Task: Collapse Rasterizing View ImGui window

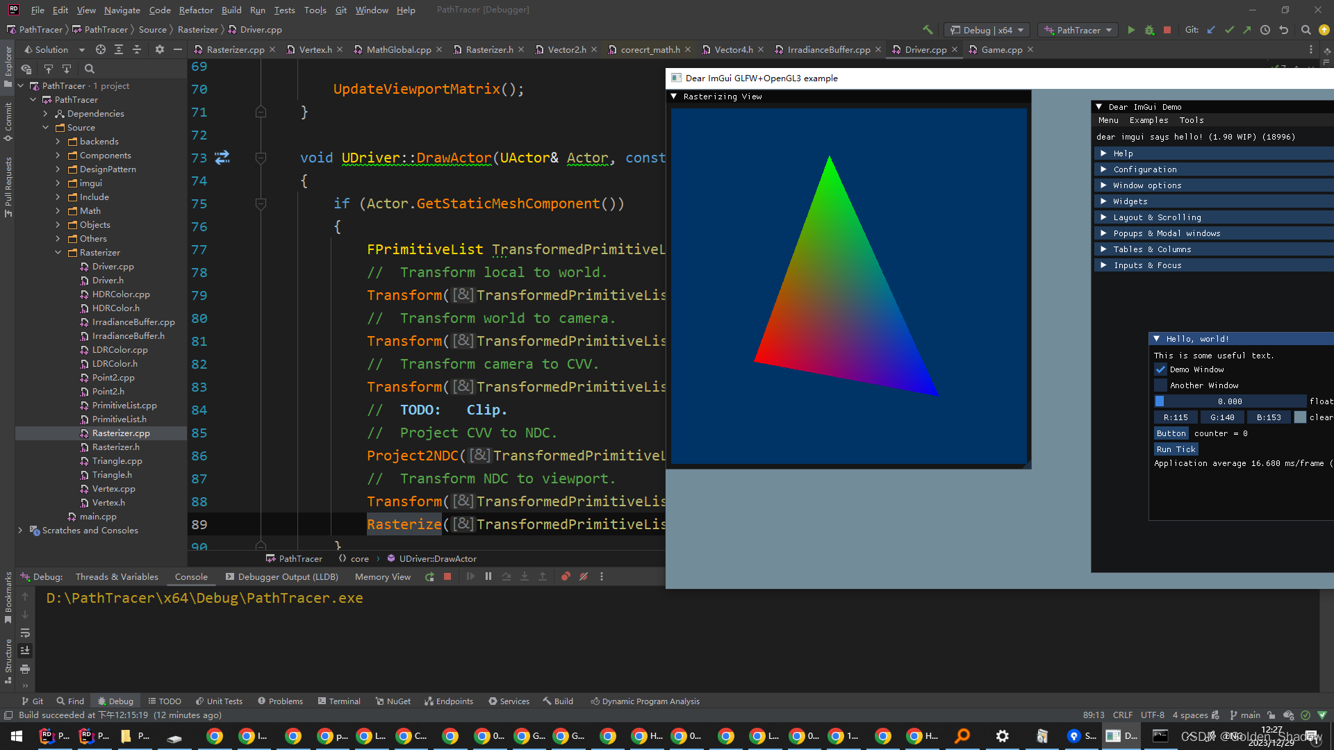Action: pos(674,97)
